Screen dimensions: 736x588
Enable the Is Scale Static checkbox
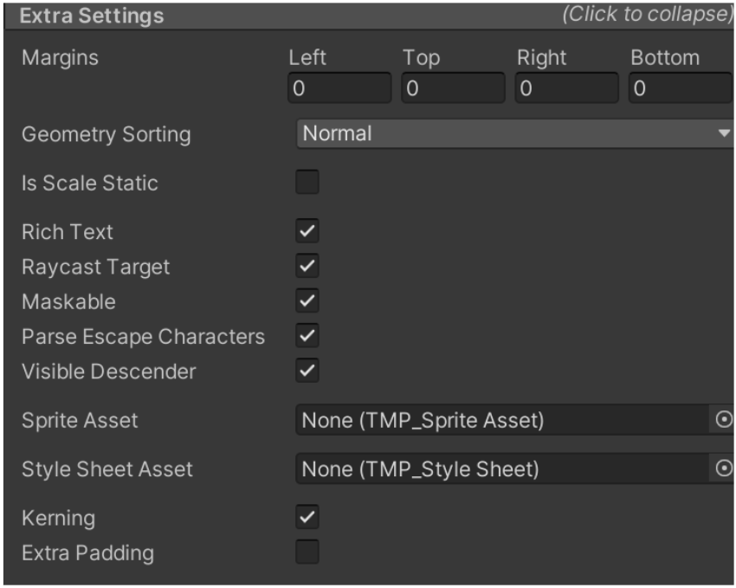click(x=307, y=183)
